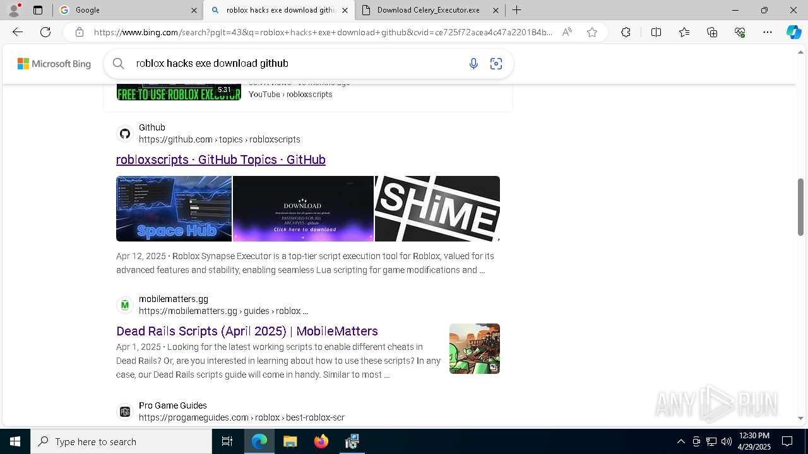
Task: Go to Microsoft Bing home logo
Action: (54, 64)
